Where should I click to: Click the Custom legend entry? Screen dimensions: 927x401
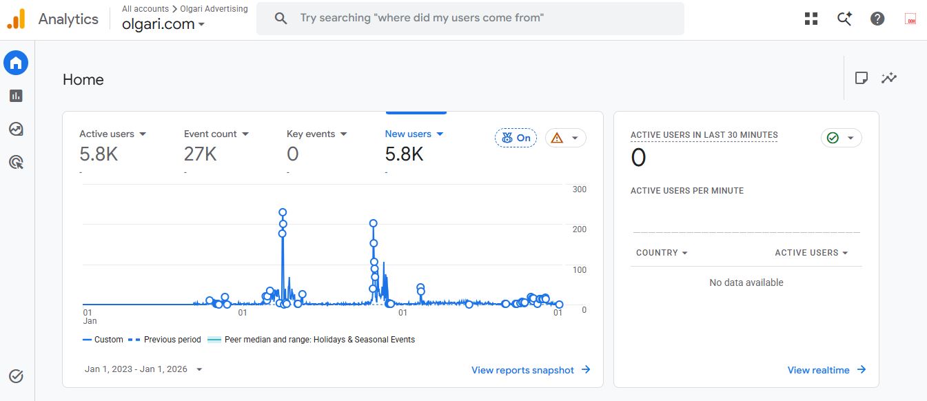103,340
